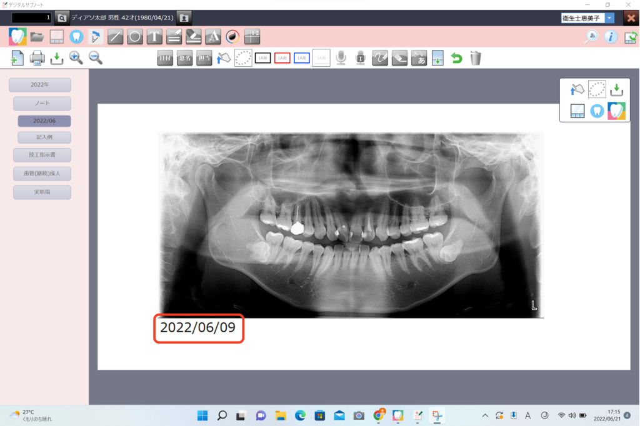Click the green undo arrow
640x426 pixels.
pos(456,58)
